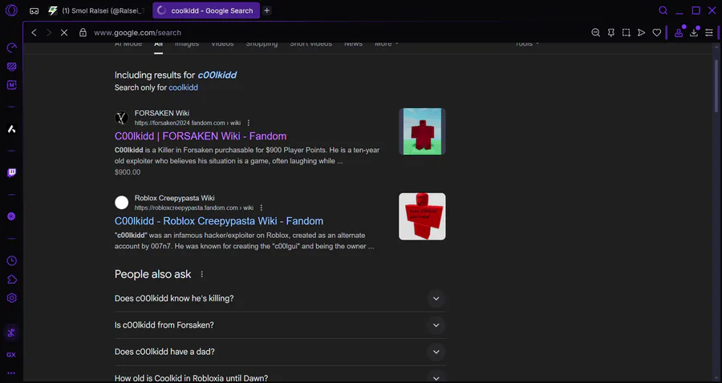The image size is (722, 383).
Task: Open the GX sidebar button
Action: coord(11,354)
